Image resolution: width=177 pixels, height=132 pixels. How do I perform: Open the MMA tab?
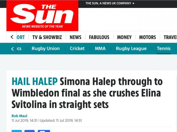tap(100, 49)
